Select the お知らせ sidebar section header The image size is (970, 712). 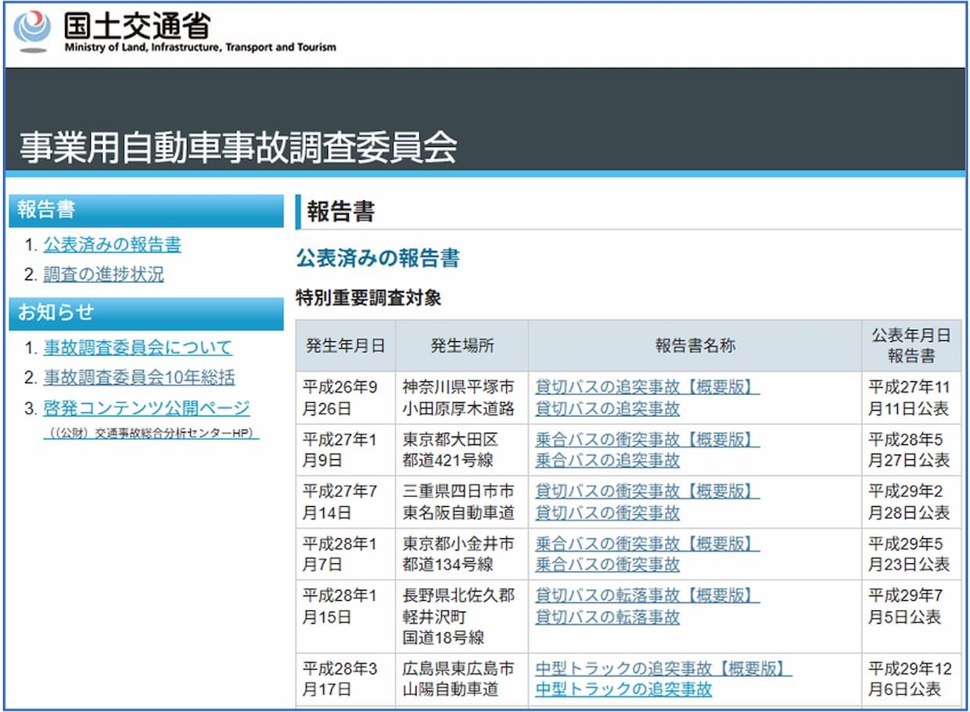145,313
